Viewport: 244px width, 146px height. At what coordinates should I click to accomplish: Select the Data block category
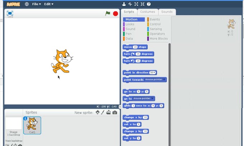tap(129, 39)
